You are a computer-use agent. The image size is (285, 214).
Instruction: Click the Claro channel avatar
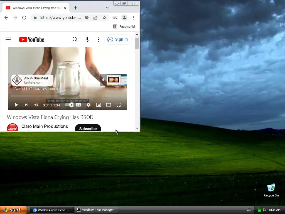tap(13, 127)
